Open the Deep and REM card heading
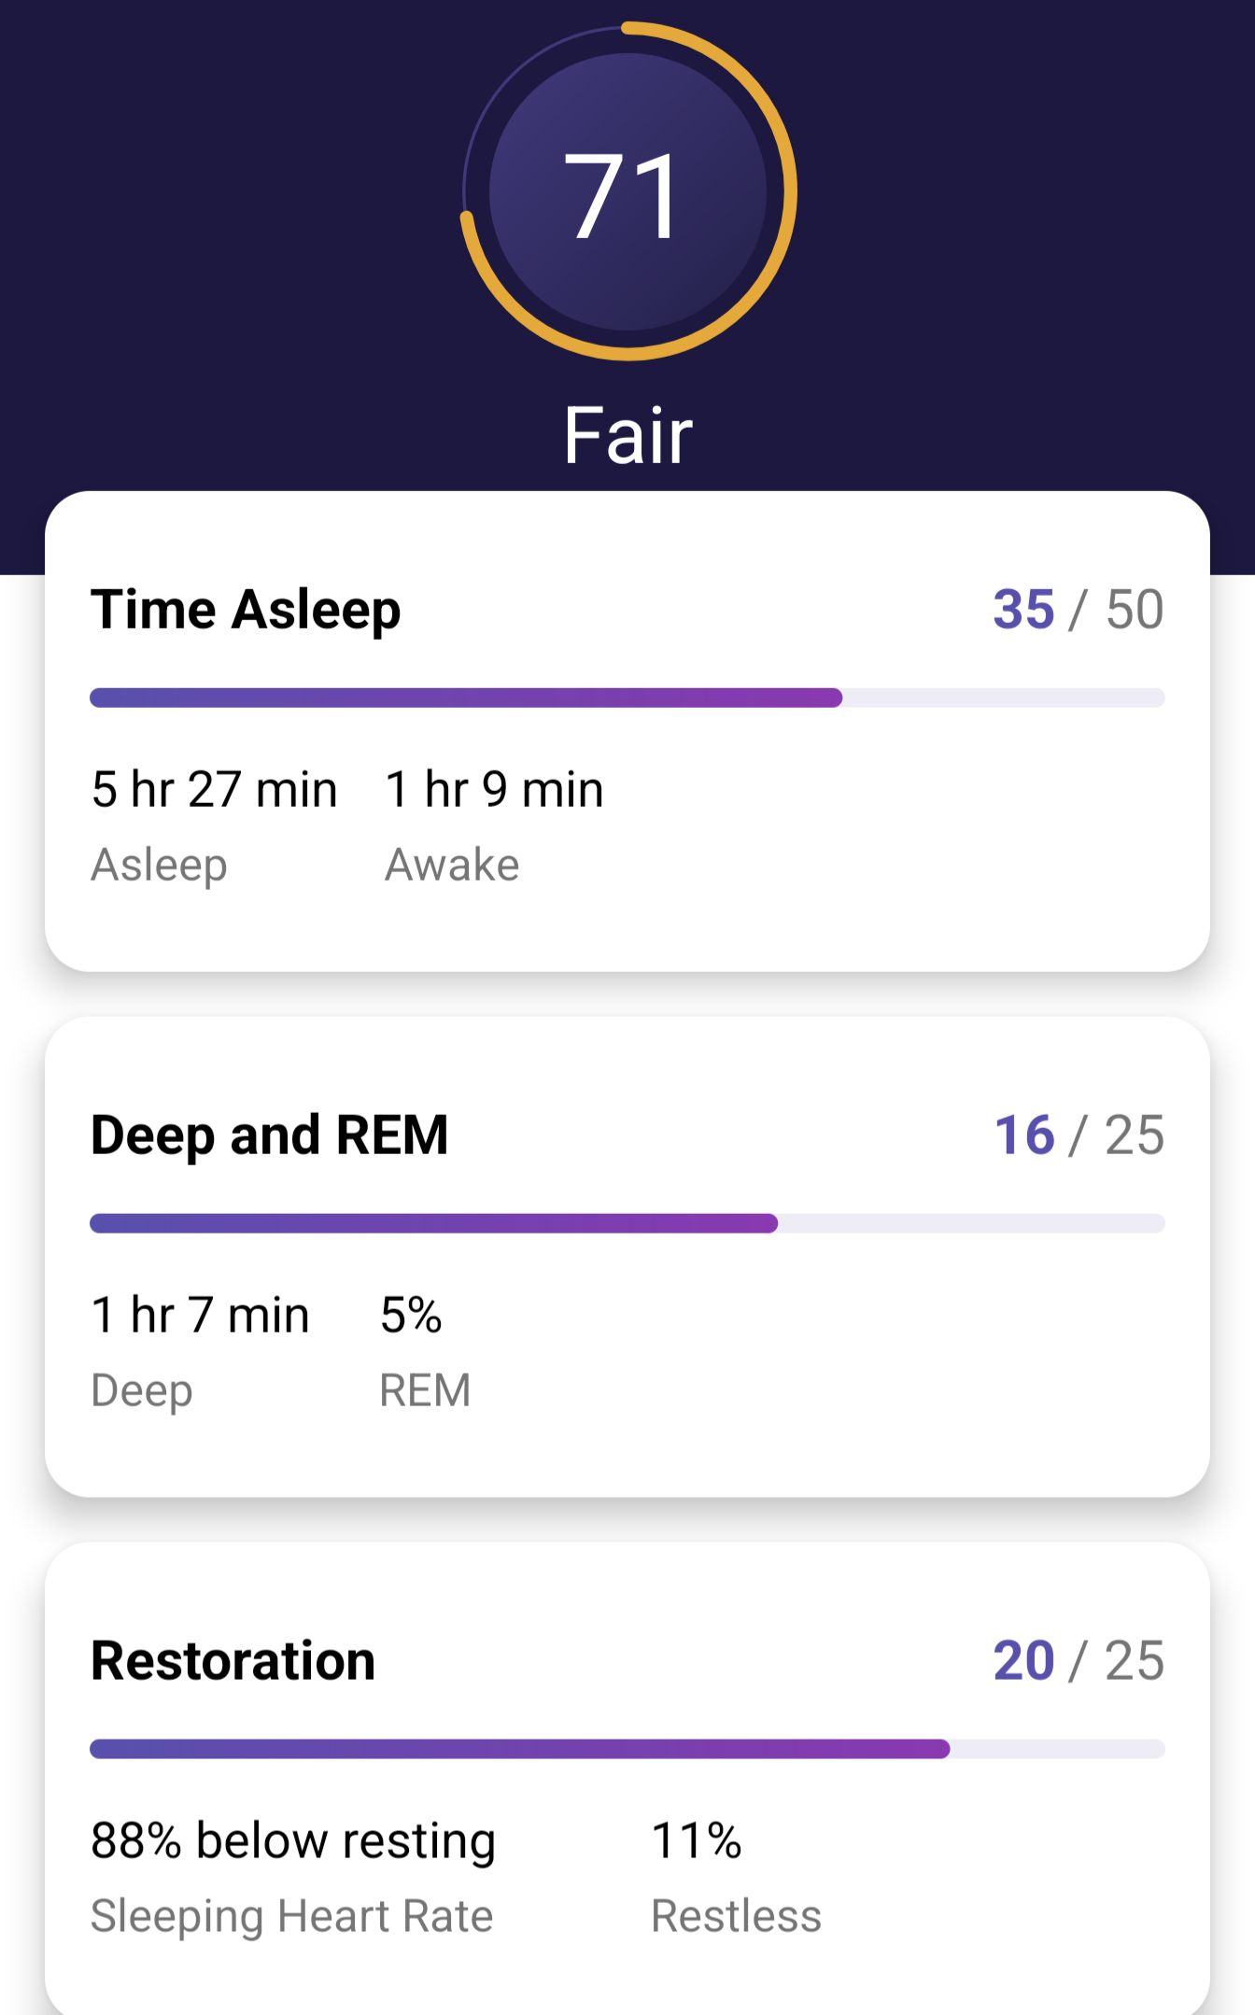This screenshot has height=2015, width=1255. coord(269,1135)
